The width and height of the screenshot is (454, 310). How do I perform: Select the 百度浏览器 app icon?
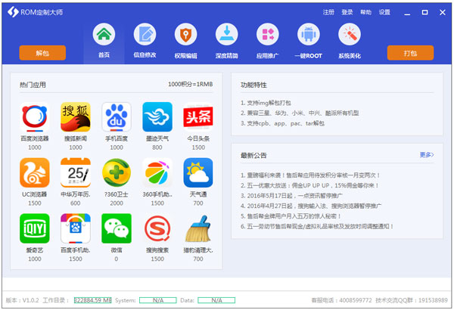(x=35, y=117)
